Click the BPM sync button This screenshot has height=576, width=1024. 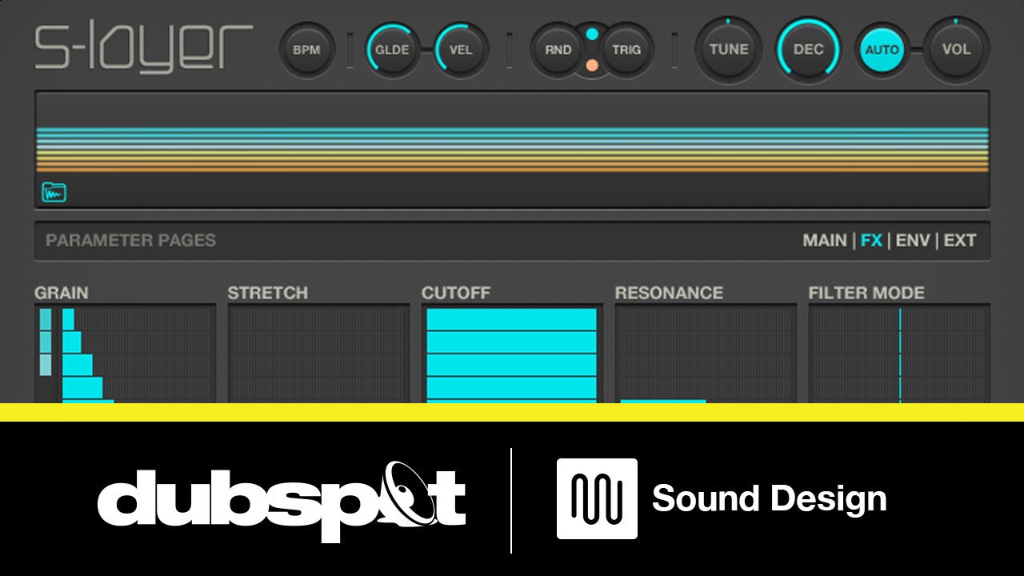point(306,50)
